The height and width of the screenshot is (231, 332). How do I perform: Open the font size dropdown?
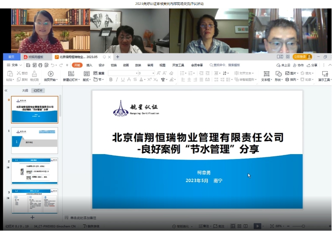coord(153,73)
